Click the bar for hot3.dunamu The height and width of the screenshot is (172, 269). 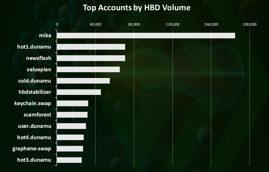pyautogui.click(x=69, y=160)
